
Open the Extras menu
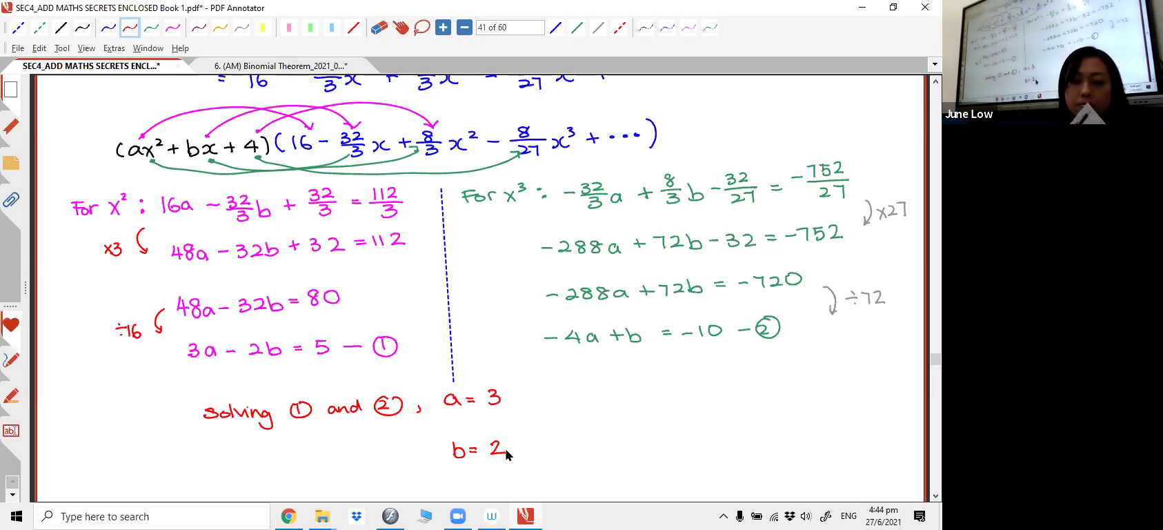click(x=114, y=48)
